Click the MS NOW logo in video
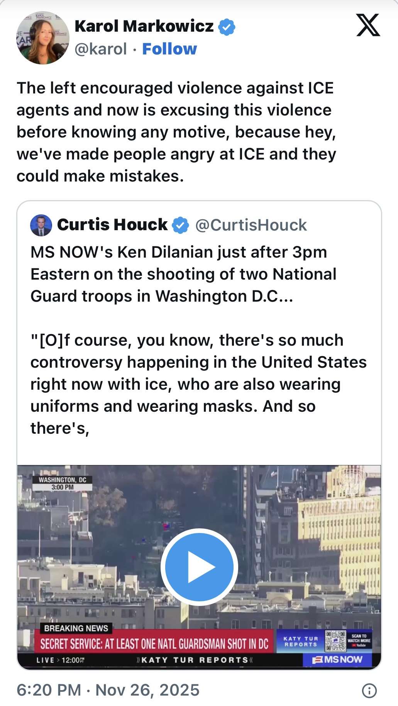Screen dimensions: 398x706 click(337, 659)
